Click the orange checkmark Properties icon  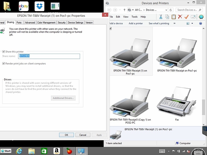click(x=186, y=17)
